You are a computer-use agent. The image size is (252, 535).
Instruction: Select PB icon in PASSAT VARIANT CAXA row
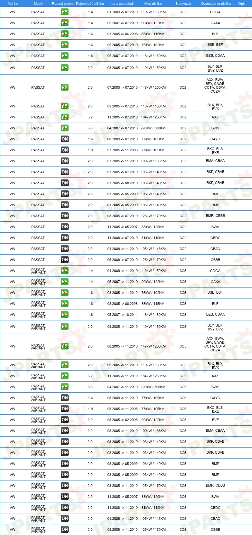(65, 282)
